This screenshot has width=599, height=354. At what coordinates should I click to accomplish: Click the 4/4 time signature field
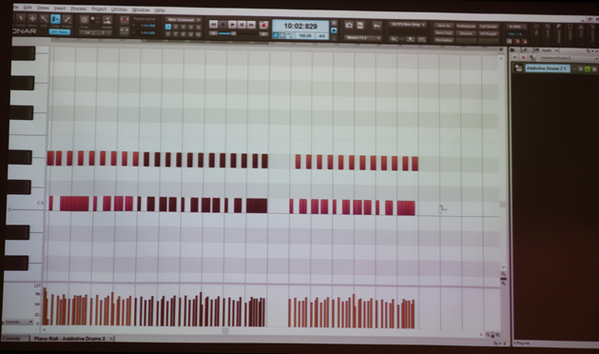point(321,36)
